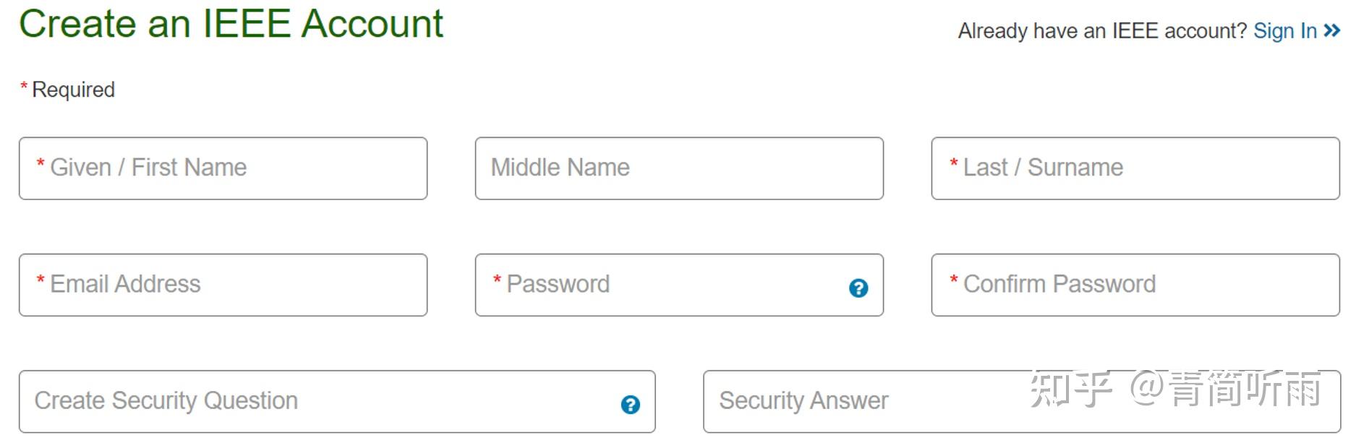Click the Email Address input
This screenshot has height=443, width=1356.
pos(223,285)
